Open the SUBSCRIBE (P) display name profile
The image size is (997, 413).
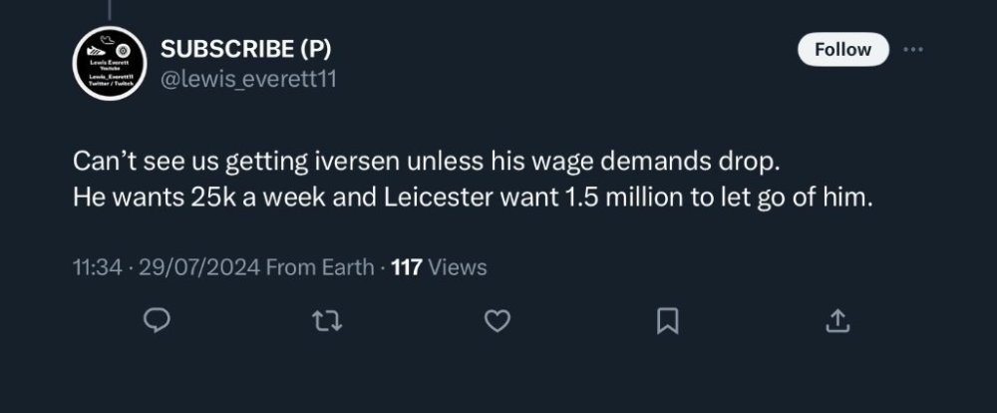245,49
